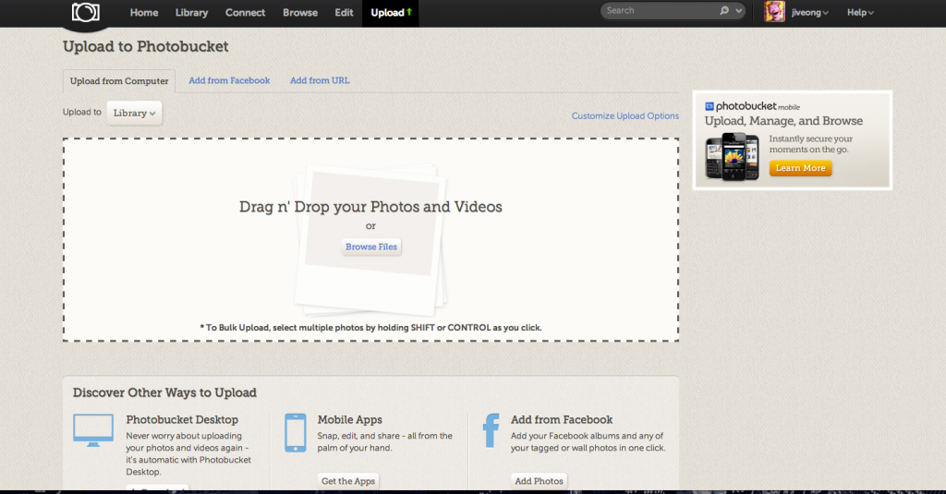This screenshot has width=946, height=494.
Task: Click the photobucket mobile logo
Action: [752, 106]
